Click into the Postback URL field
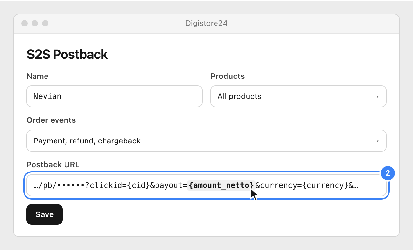The width and height of the screenshot is (413, 250). [x=206, y=185]
